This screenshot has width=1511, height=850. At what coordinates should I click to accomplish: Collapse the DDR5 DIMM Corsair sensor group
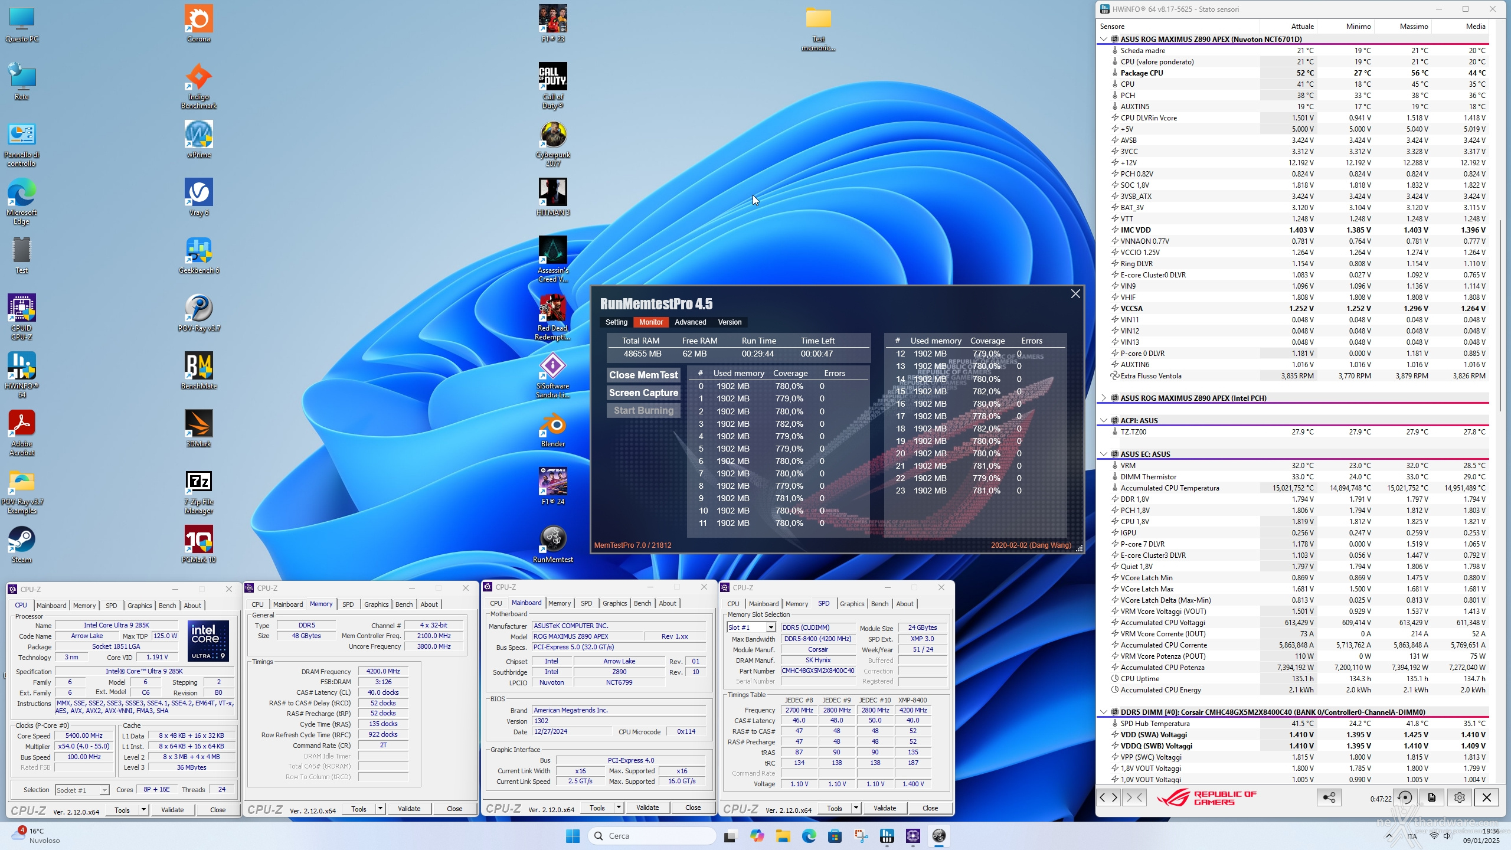pos(1104,712)
